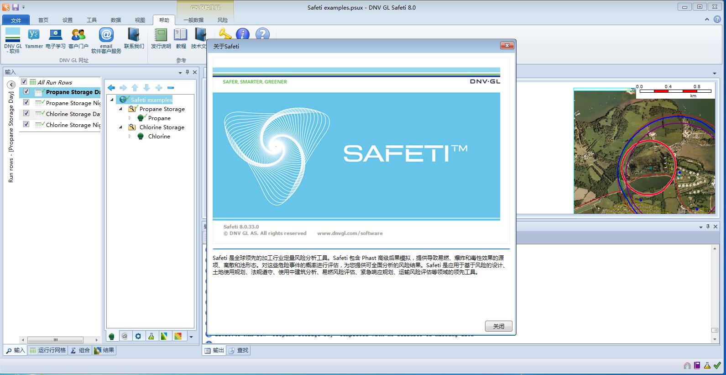Open 电子学习 e-learning icon
Image resolution: width=726 pixels, height=375 pixels.
click(56, 35)
